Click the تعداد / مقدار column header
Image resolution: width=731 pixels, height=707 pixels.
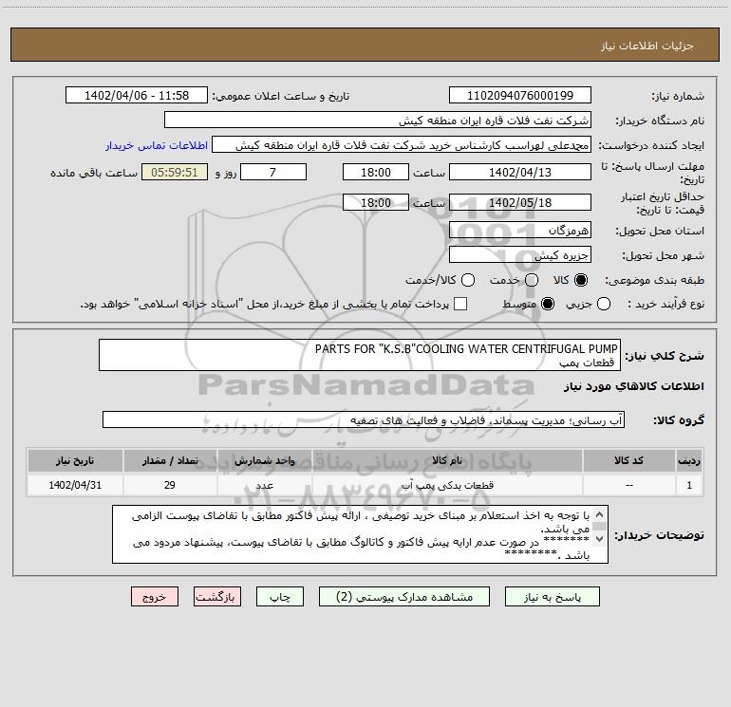pos(170,460)
